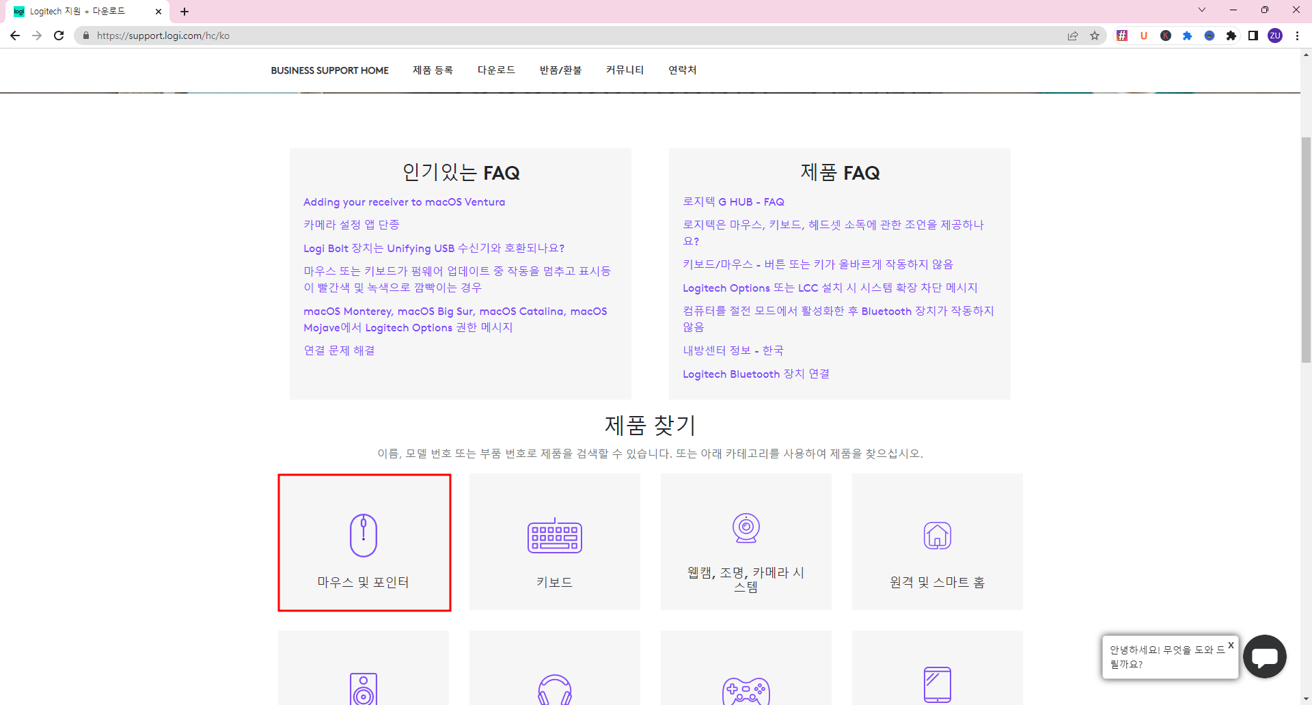Open the Logitech Bluetooth 장치 연결 link
Viewport: 1312px width, 705px height.
tap(756, 374)
